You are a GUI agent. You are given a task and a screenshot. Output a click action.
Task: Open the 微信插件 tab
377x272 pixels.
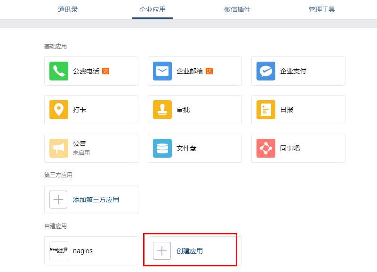[x=237, y=9]
